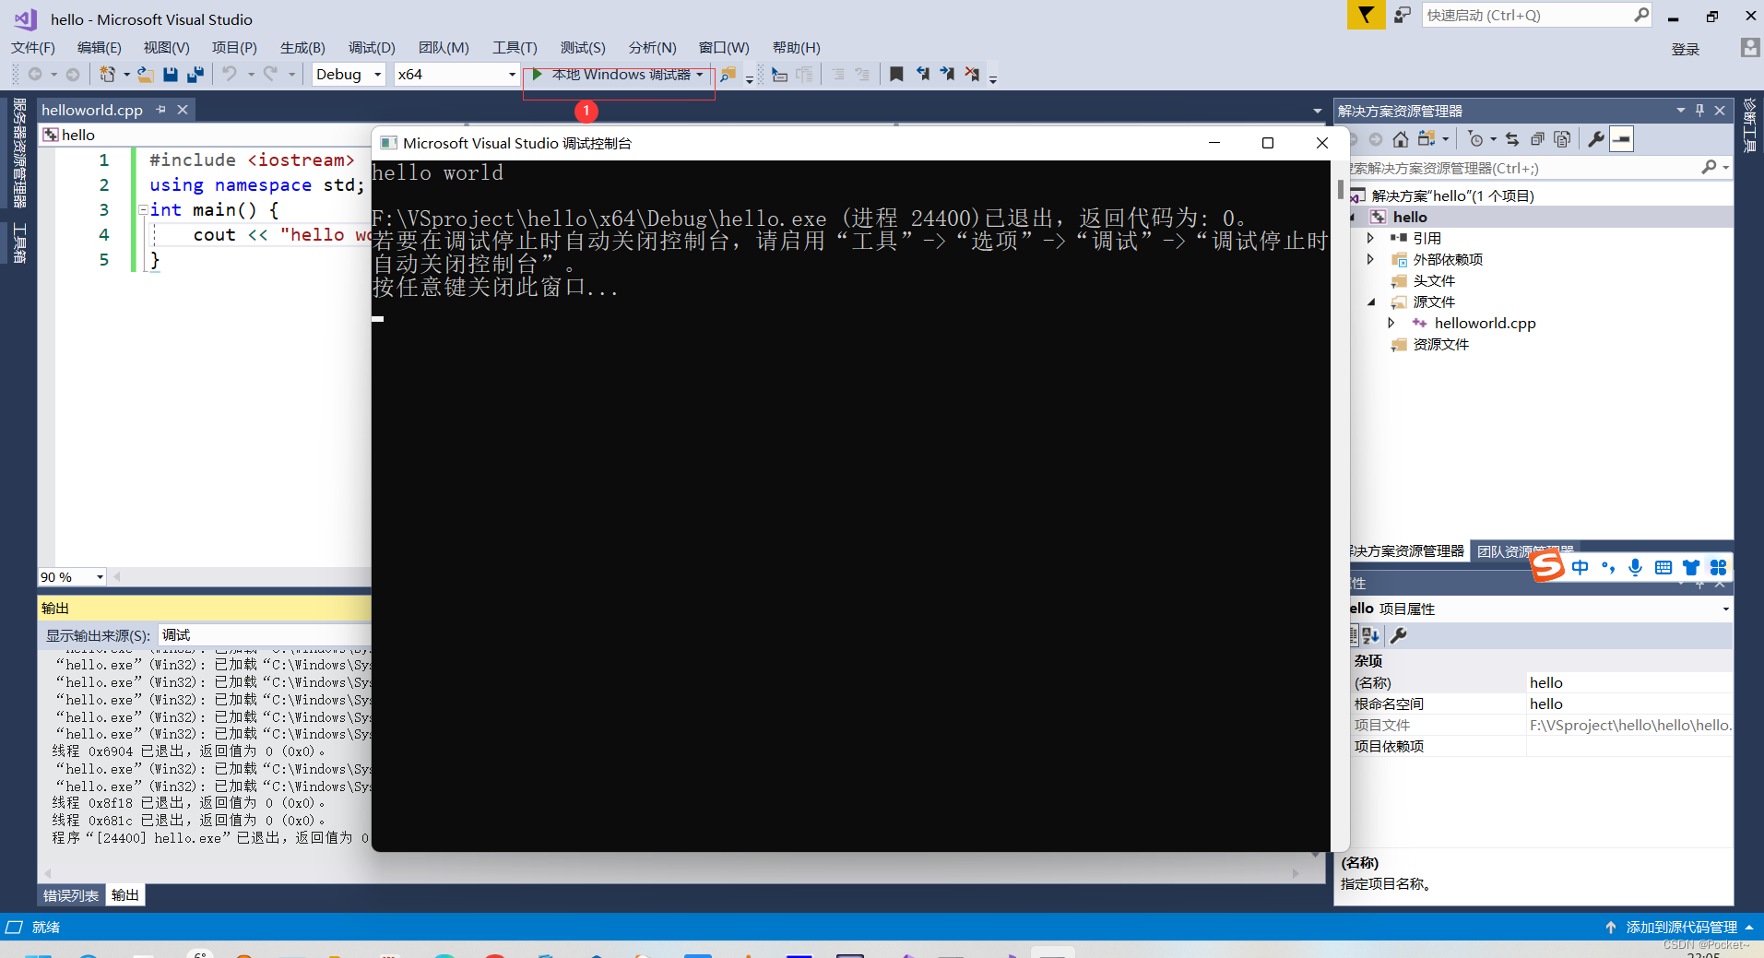Image resolution: width=1764 pixels, height=958 pixels.
Task: Click the Home icon in Solution Explorer
Action: pyautogui.click(x=1400, y=138)
